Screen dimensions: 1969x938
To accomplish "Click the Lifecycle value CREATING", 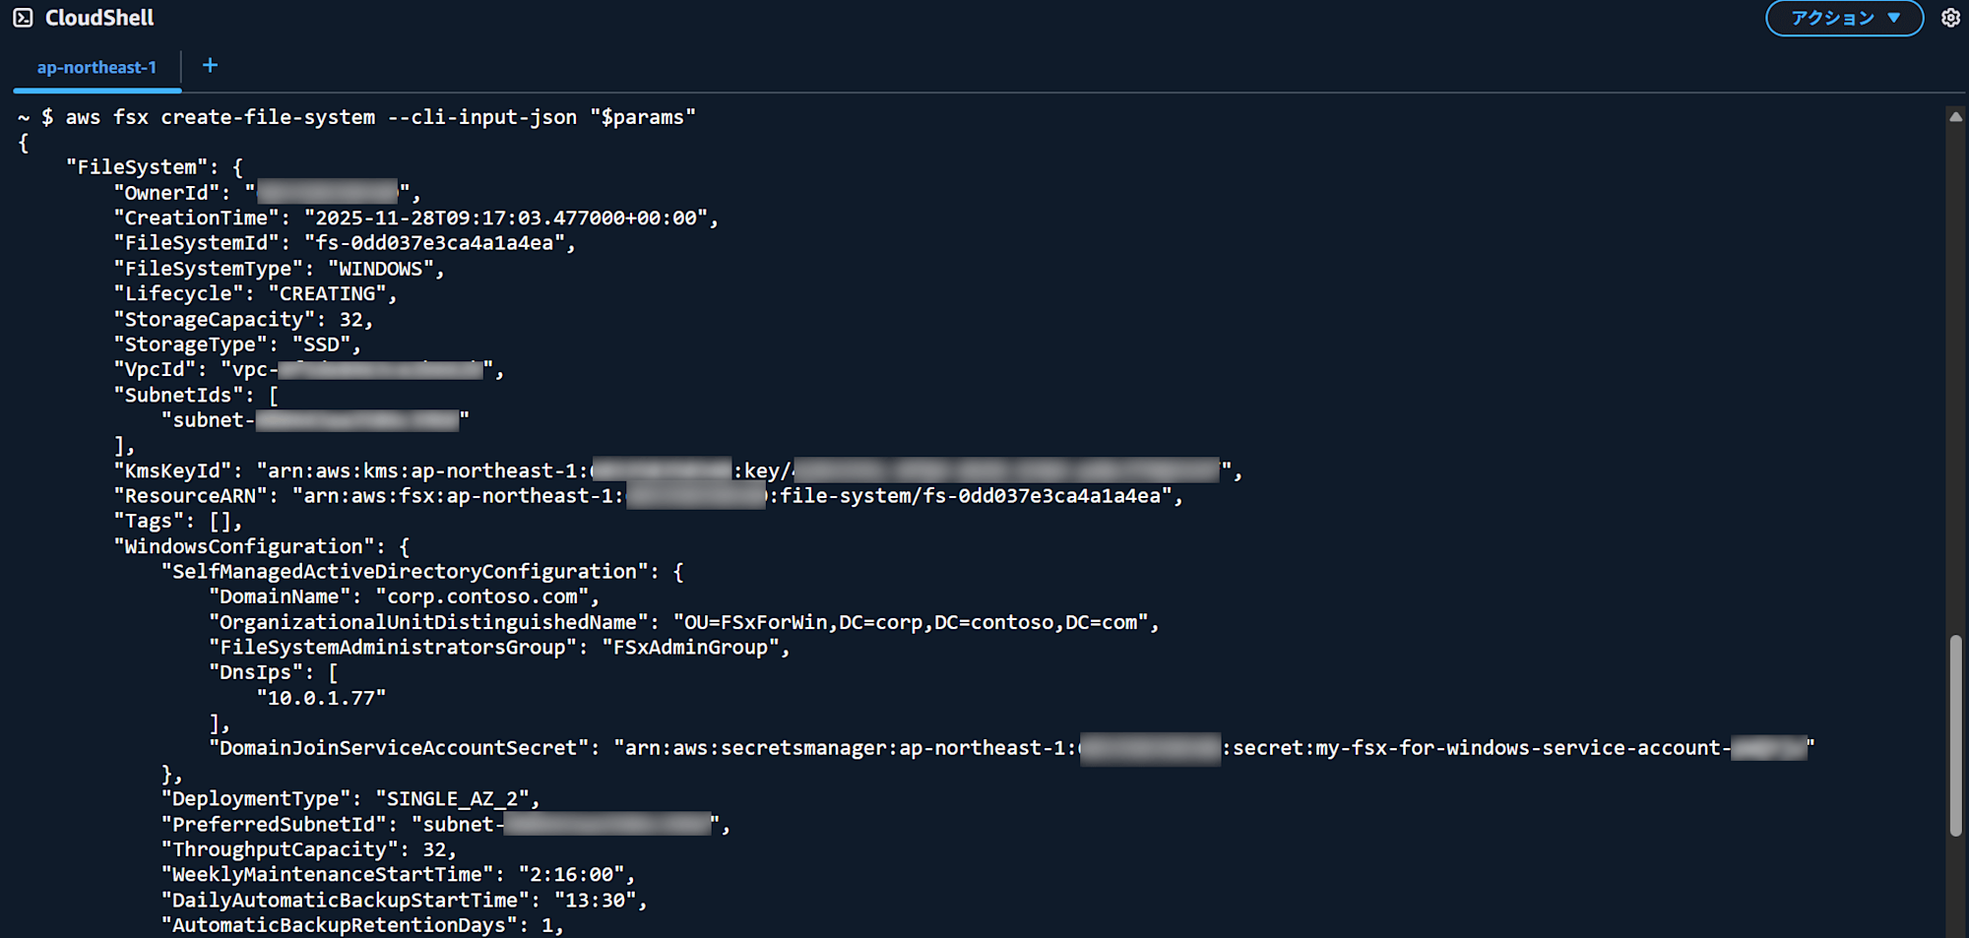I will pos(330,292).
